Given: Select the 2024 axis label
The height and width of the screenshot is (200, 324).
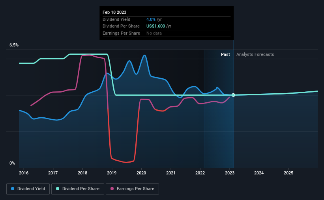Looking at the screenshot, I should pos(259,173).
